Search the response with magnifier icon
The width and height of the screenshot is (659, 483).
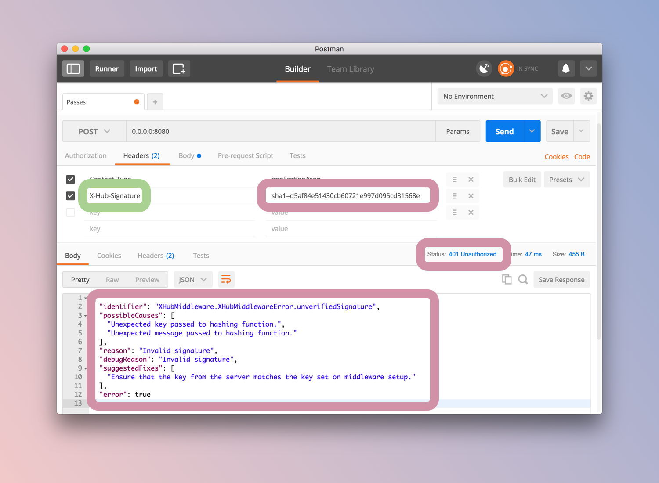[523, 279]
